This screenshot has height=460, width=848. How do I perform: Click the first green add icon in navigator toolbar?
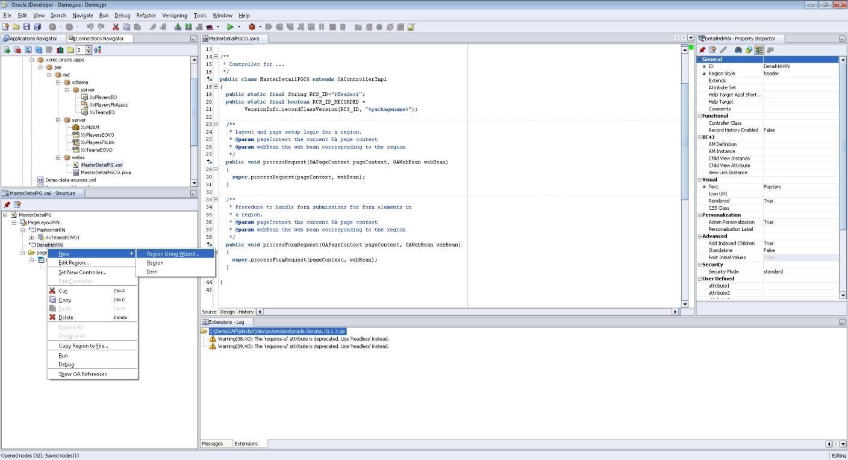pyautogui.click(x=7, y=50)
